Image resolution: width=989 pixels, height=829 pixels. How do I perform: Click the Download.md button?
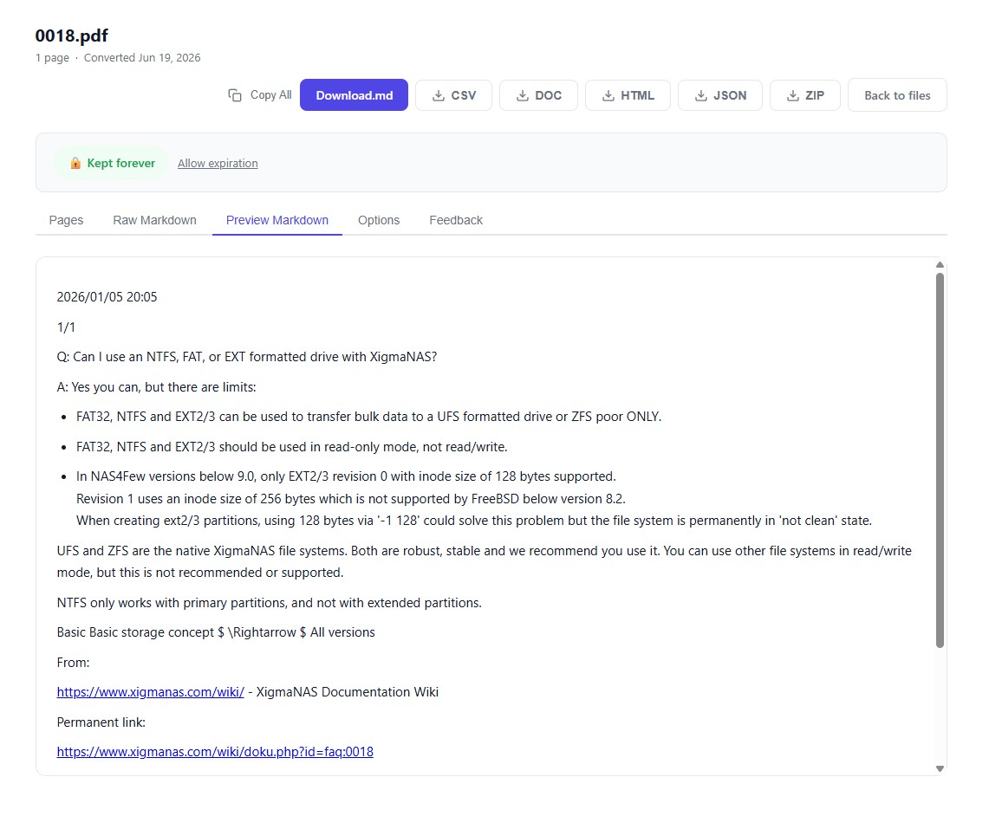(x=354, y=95)
